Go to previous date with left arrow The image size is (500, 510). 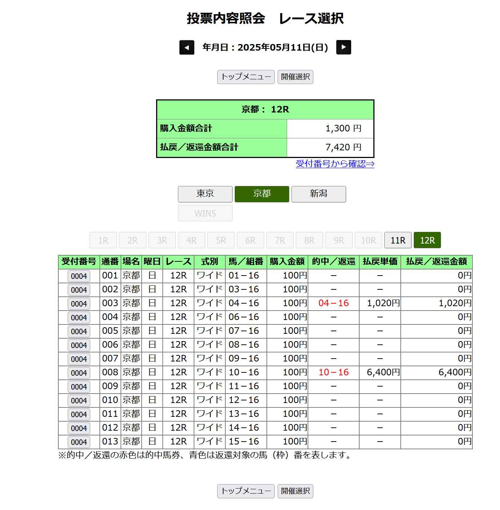point(187,47)
